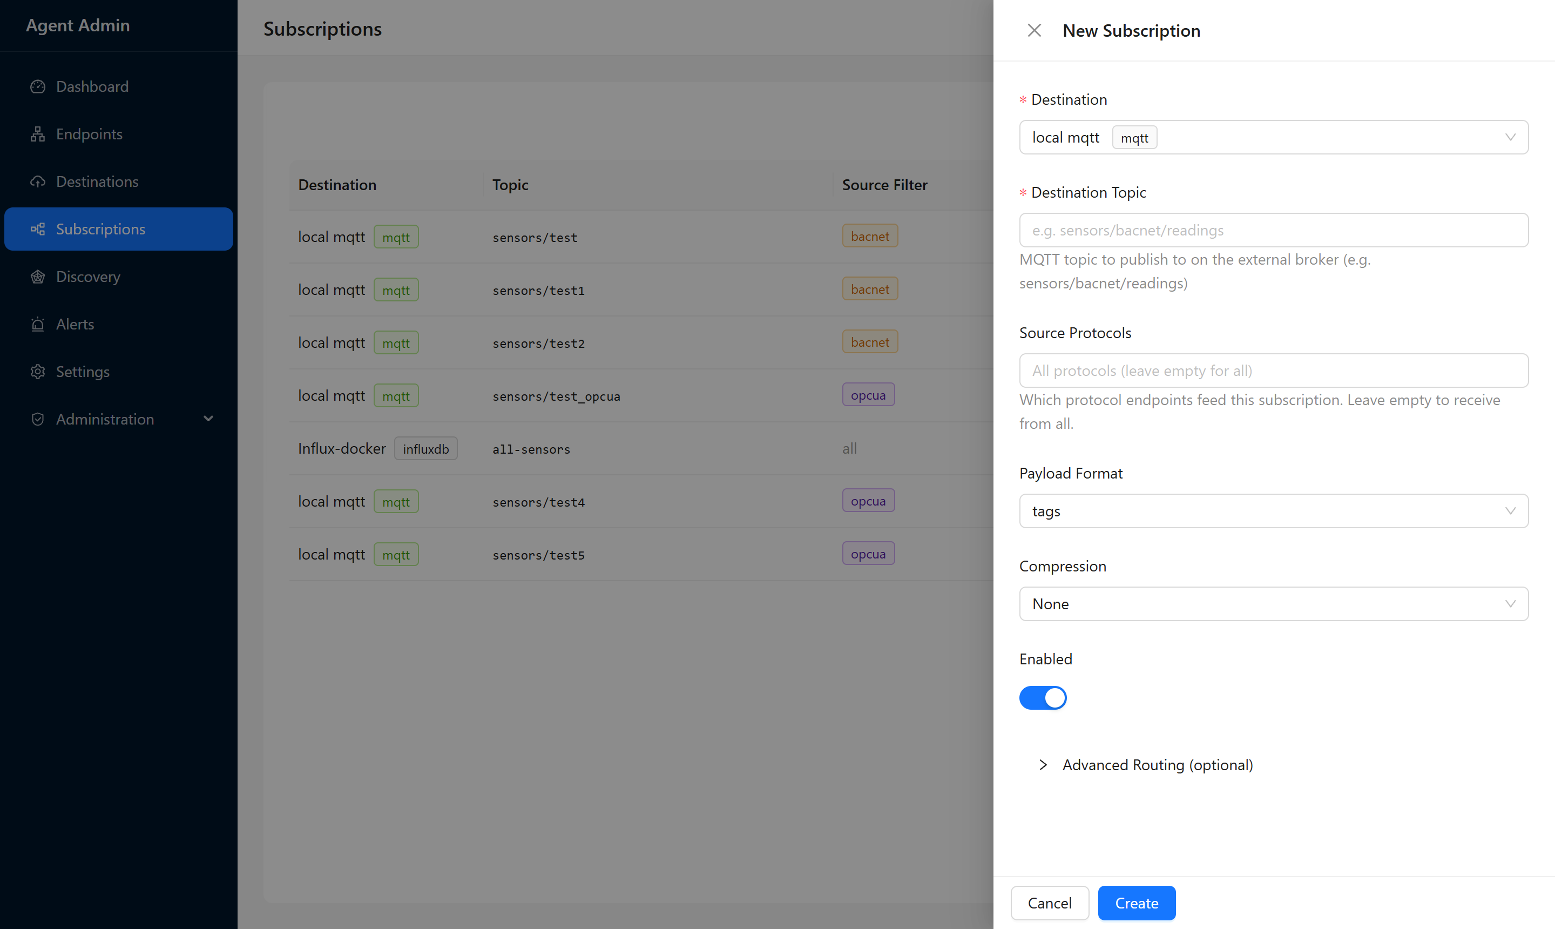1555x929 pixels.
Task: Open Destinations menu item
Action: pos(119,181)
